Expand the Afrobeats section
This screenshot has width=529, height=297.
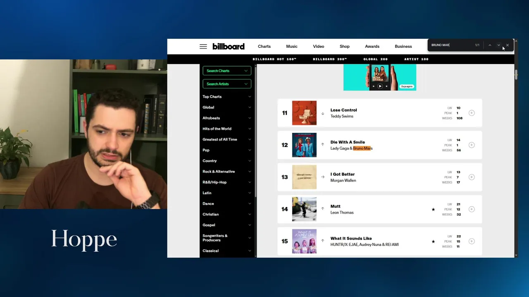(227, 118)
